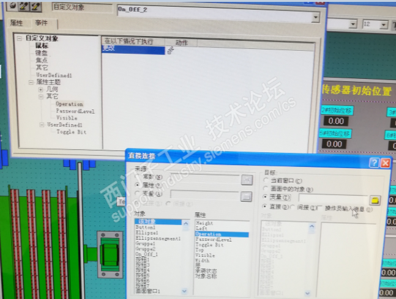Collapse the 其它 node under 属性主题
Screen dimensions: 396x299
click(41, 97)
